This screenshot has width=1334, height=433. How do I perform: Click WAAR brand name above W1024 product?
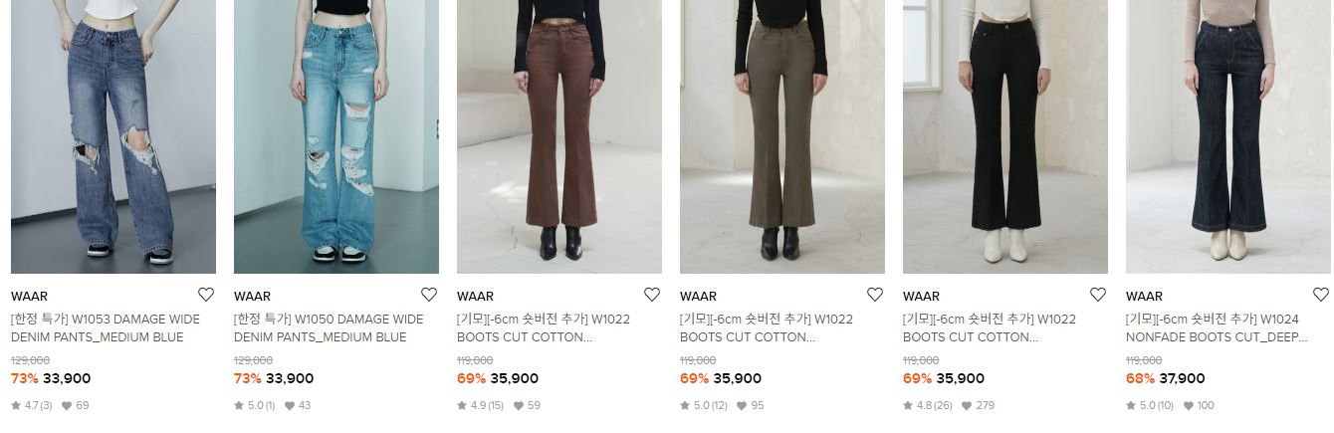click(1144, 297)
